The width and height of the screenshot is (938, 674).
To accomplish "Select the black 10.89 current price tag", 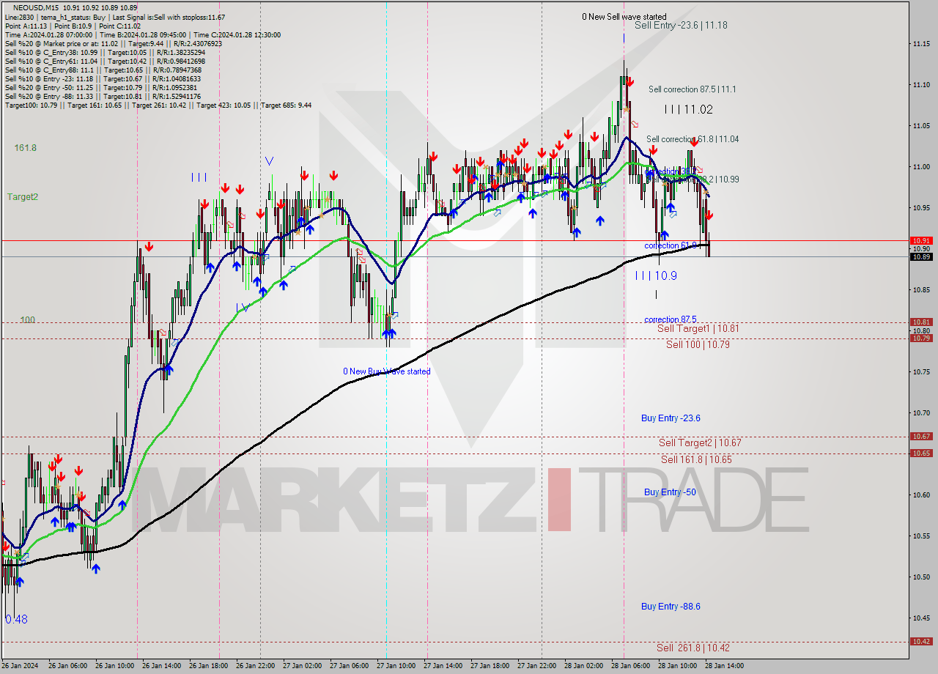I will click(x=921, y=256).
